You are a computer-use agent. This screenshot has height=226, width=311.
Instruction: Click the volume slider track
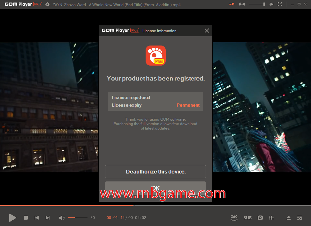(78, 218)
